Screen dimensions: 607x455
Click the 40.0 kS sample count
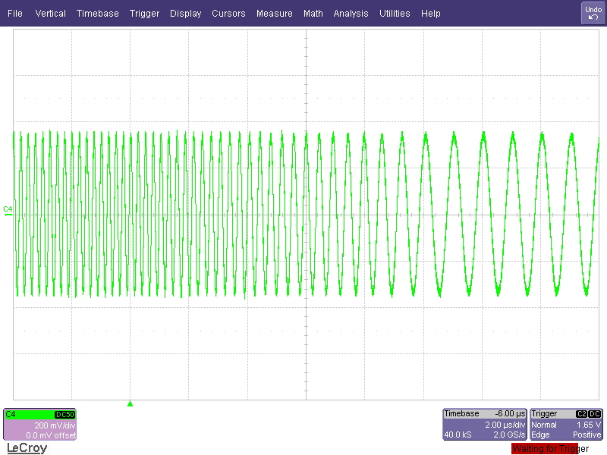pyautogui.click(x=458, y=435)
